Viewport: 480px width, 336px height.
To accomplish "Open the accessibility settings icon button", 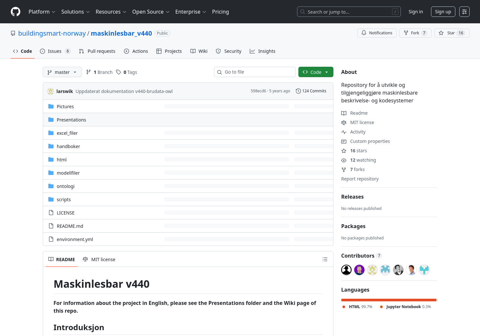I will (464, 12).
